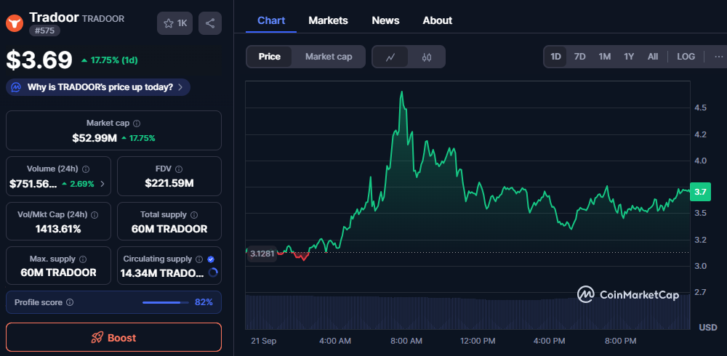Click the Profile score progress bar
The height and width of the screenshot is (356, 727).
[x=166, y=302]
